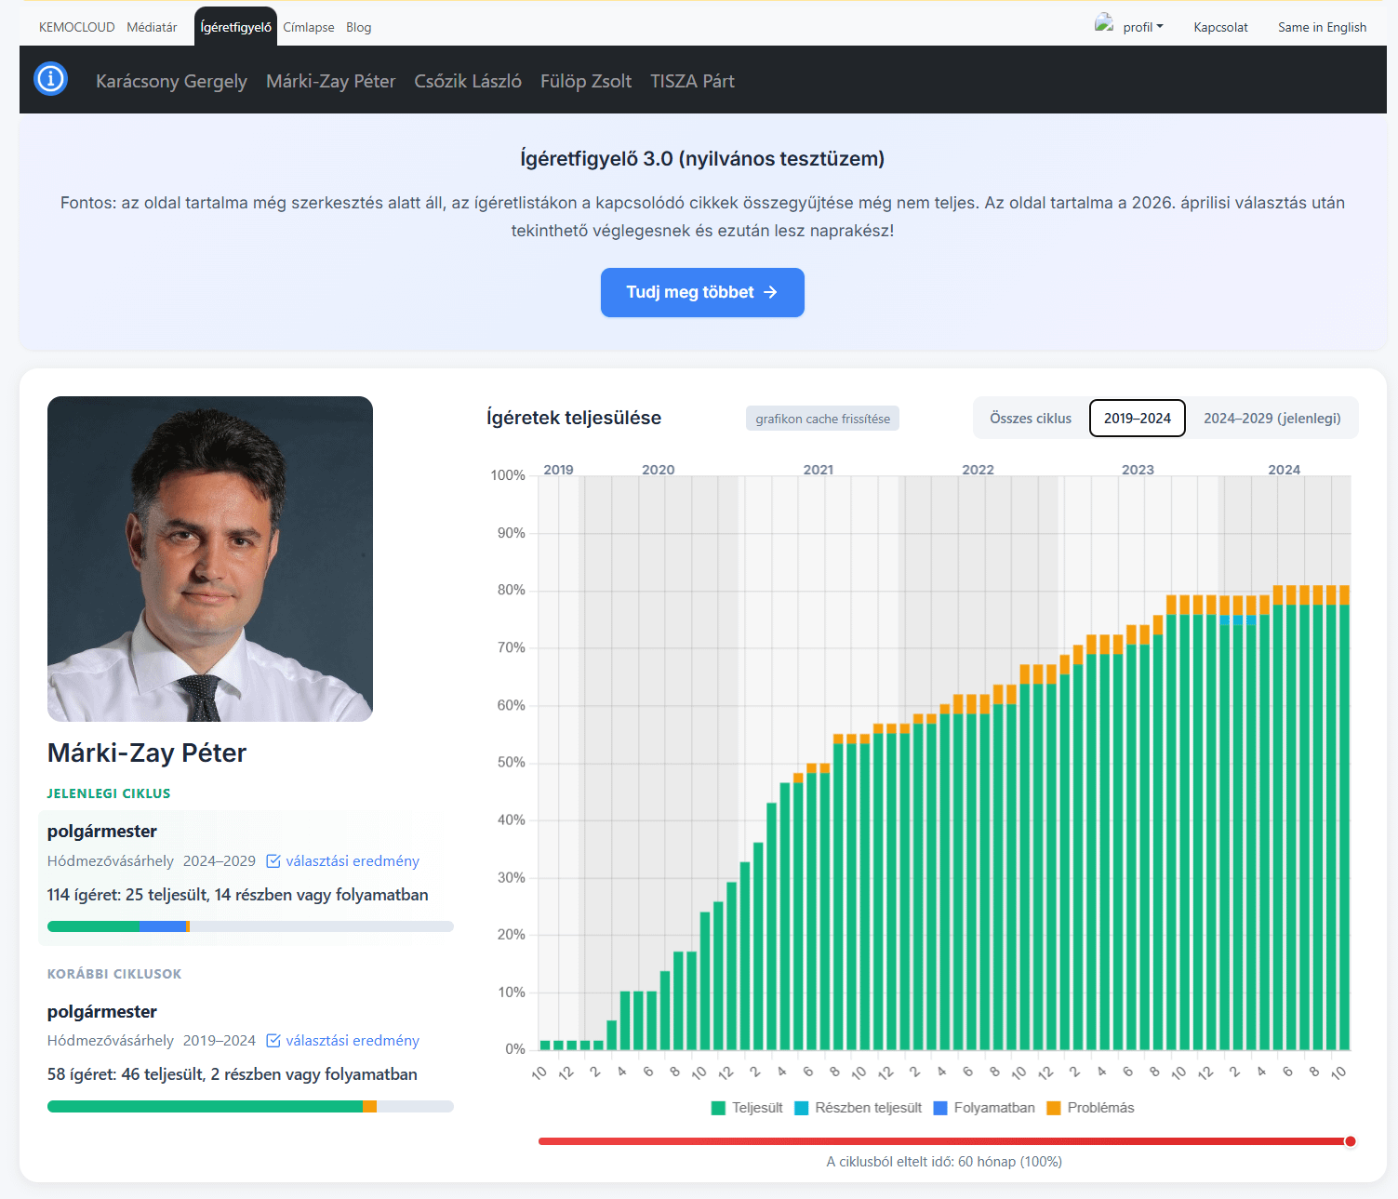
Task: Open the profil dropdown menu
Action: [1142, 27]
